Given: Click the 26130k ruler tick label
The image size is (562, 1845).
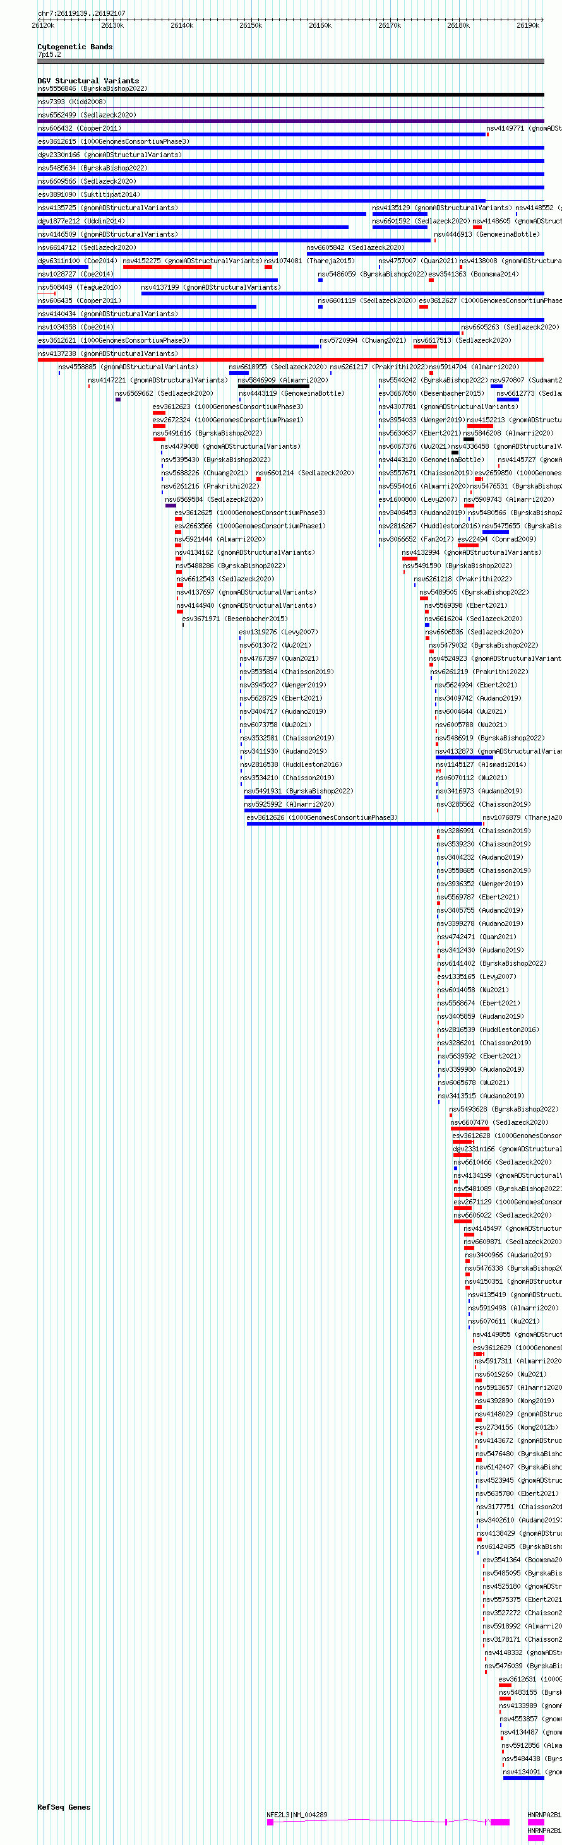Looking at the screenshot, I should point(112,26).
